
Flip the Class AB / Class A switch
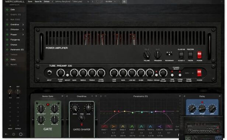(x=181, y=55)
